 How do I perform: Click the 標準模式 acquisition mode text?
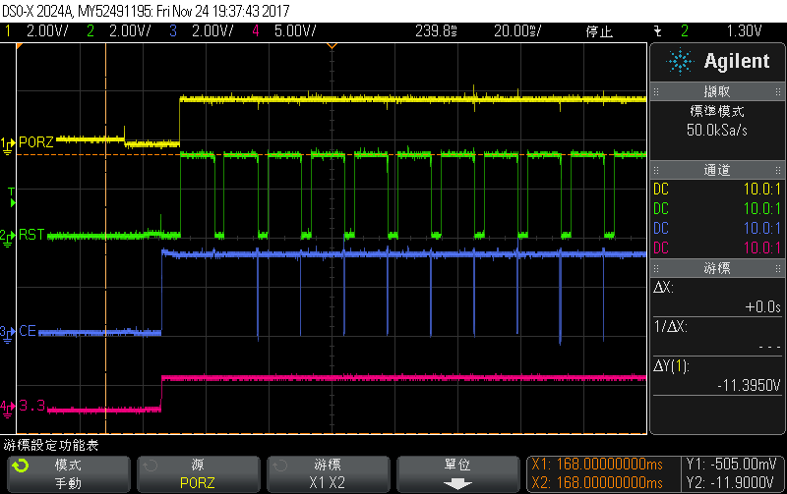[717, 111]
